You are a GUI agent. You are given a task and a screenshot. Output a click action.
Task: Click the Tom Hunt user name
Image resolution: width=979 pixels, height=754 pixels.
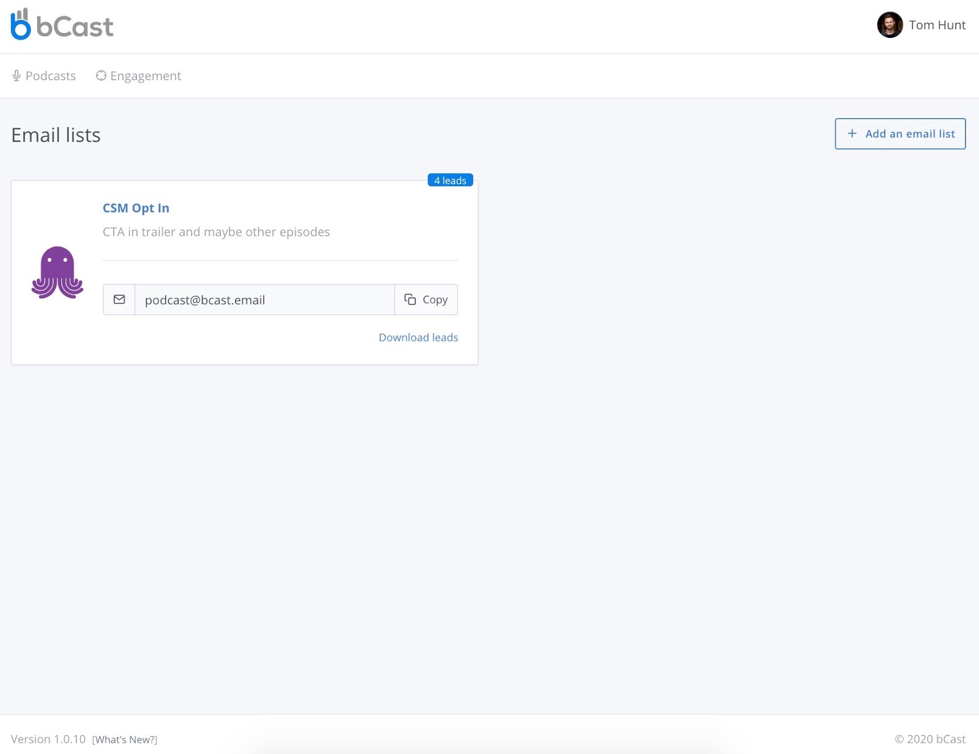pyautogui.click(x=937, y=25)
